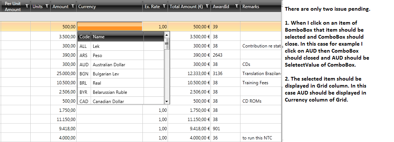Click the highlighted Currency combo box cell

(x=110, y=26)
